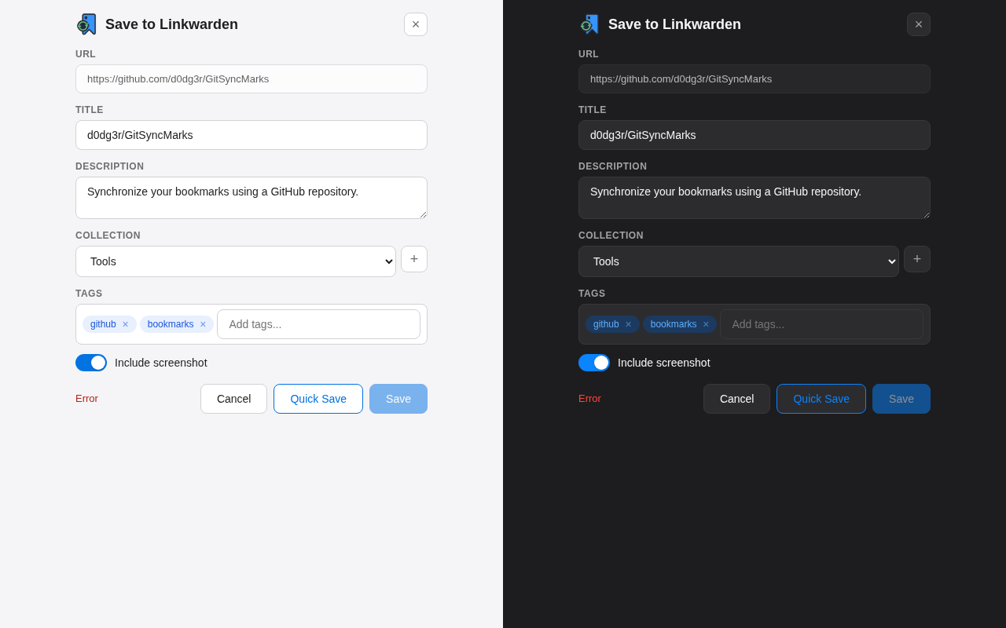Screen dimensions: 1006x628
Task: Open the Tools collection dropdown in the light panel
Action: point(236,261)
